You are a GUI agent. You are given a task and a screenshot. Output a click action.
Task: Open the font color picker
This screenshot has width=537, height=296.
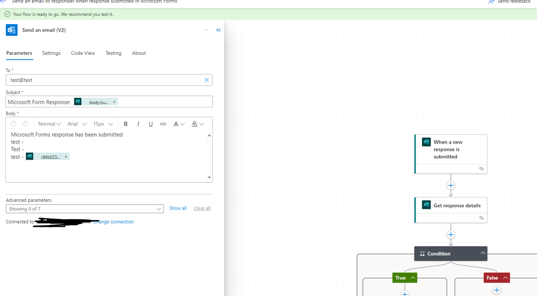[x=179, y=124]
